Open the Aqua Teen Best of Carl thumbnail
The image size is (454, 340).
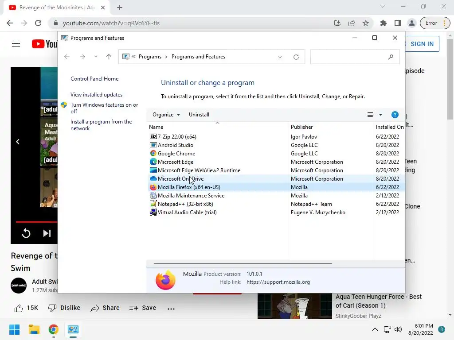[x=295, y=306]
